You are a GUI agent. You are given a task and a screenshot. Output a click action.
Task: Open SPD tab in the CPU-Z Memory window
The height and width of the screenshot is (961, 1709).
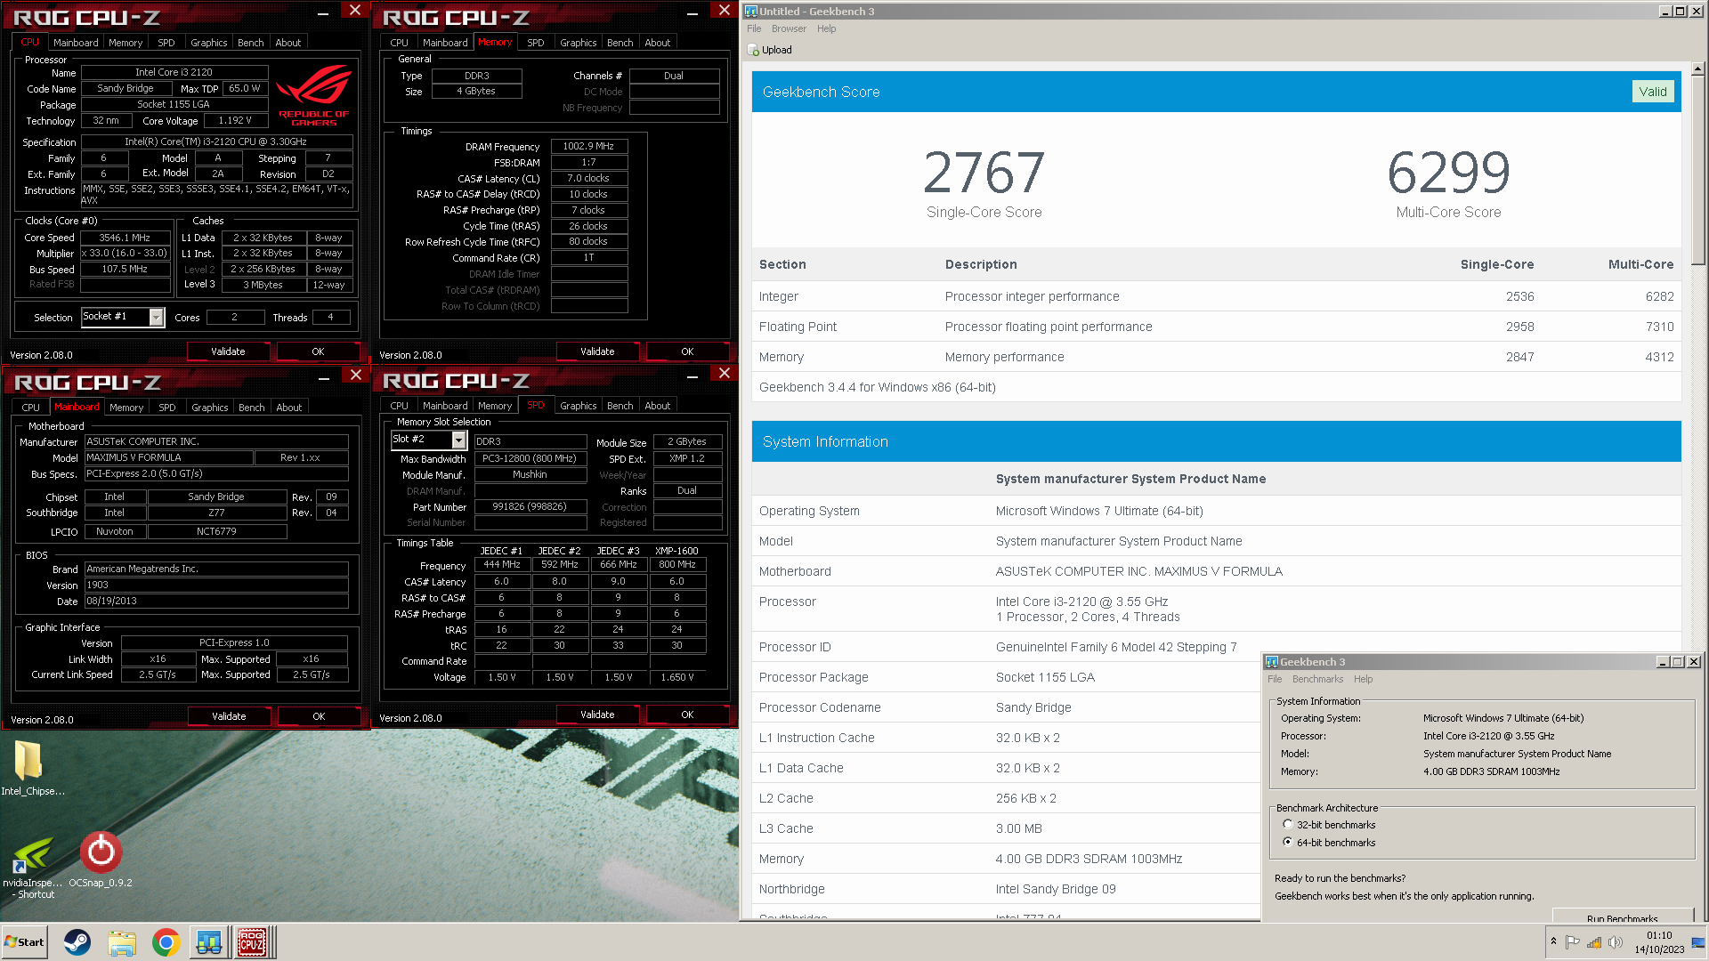pyautogui.click(x=536, y=42)
